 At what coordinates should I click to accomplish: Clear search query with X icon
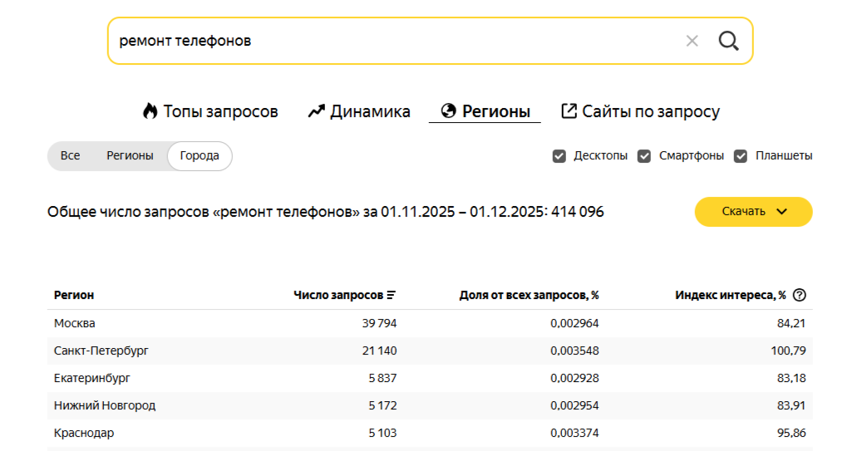(x=692, y=41)
